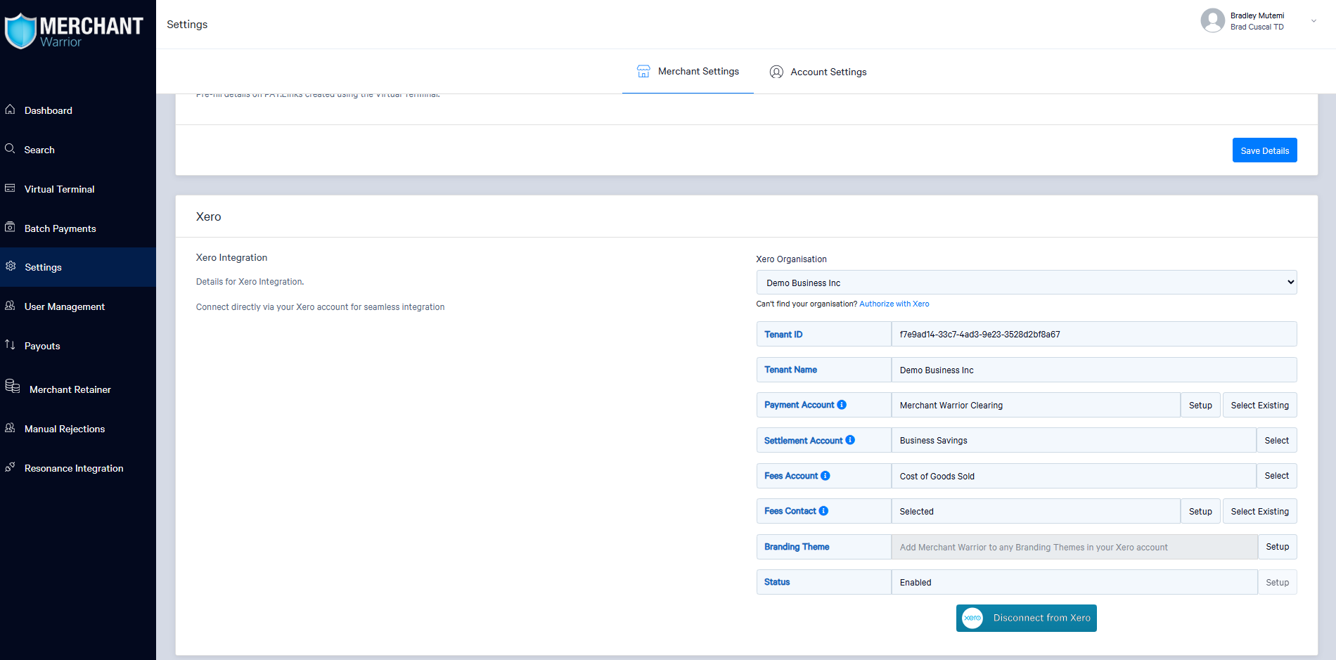Click the Bradley Mutemi user name

coord(1257,15)
